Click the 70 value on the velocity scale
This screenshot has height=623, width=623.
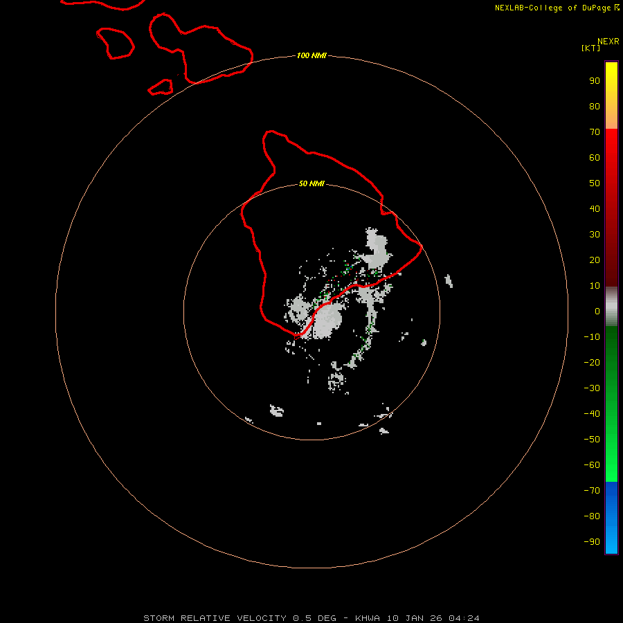tap(595, 132)
